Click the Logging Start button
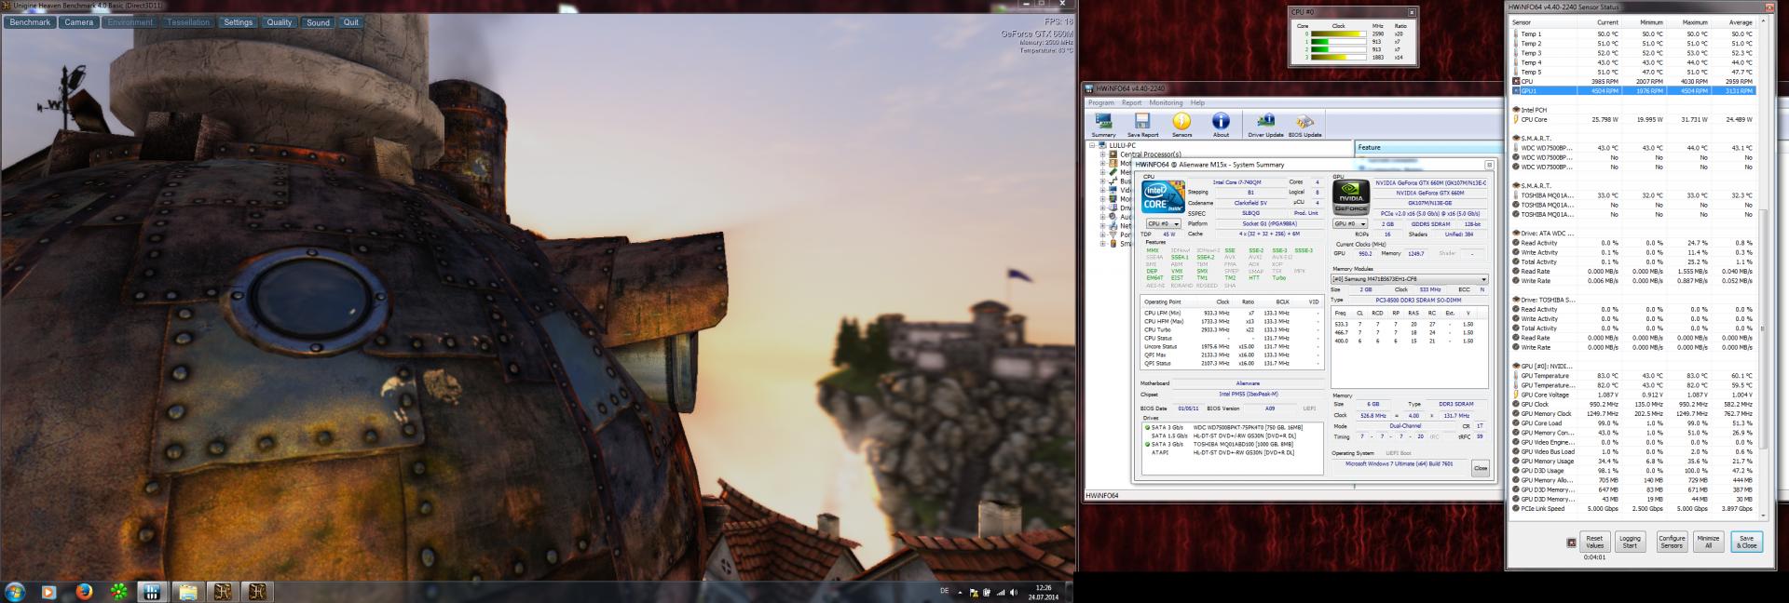Screen dimensions: 1789x603 (x=1631, y=542)
